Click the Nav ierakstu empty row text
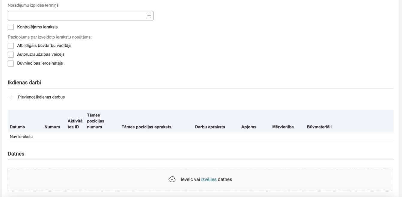The image size is (402, 197). click(x=21, y=137)
